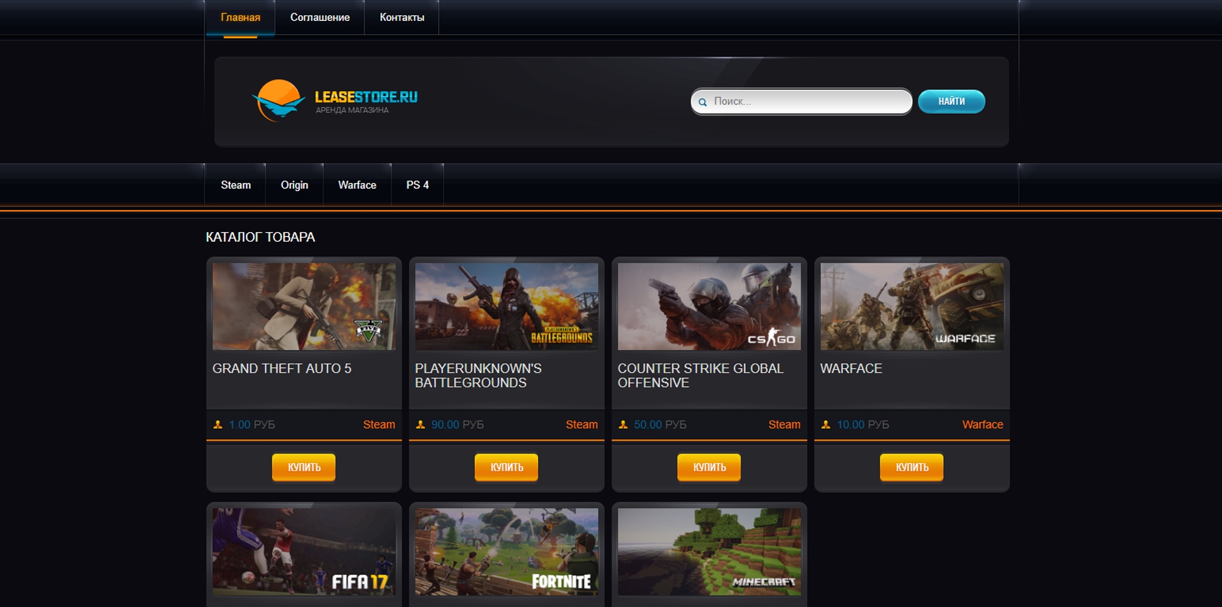Click the user icon beside 50.00 РУБ
The image size is (1222, 607).
[x=623, y=424]
